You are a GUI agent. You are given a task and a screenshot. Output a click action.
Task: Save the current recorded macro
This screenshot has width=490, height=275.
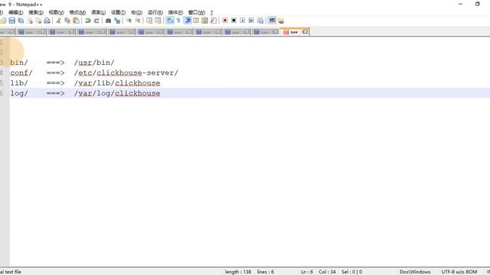pos(260,21)
